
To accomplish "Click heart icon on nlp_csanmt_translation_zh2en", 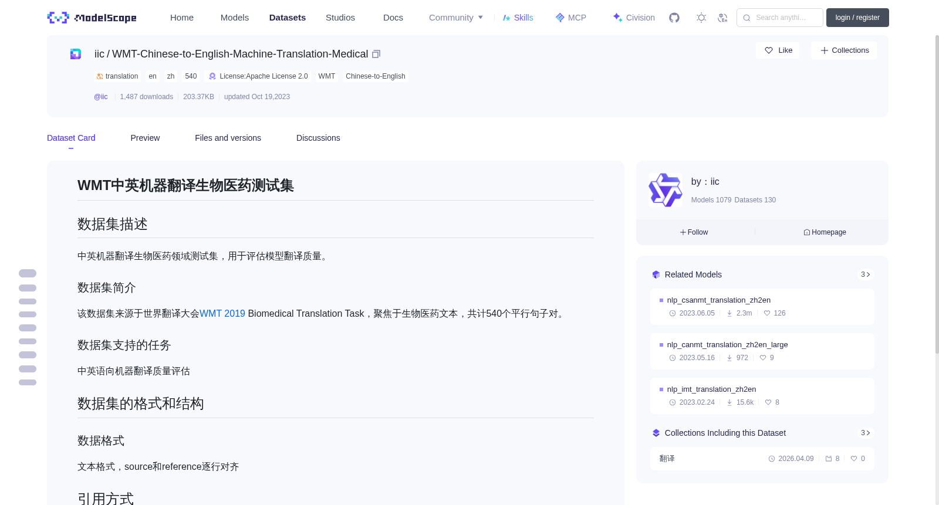I will click(767, 313).
